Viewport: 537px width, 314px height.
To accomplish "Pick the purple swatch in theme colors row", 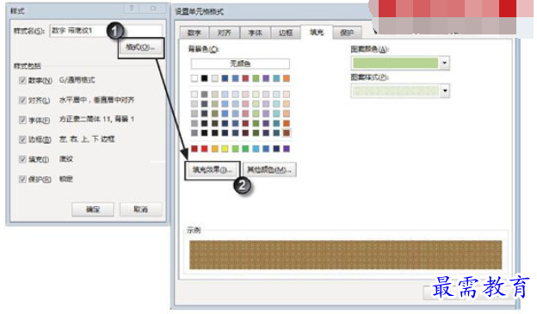I will 266,78.
